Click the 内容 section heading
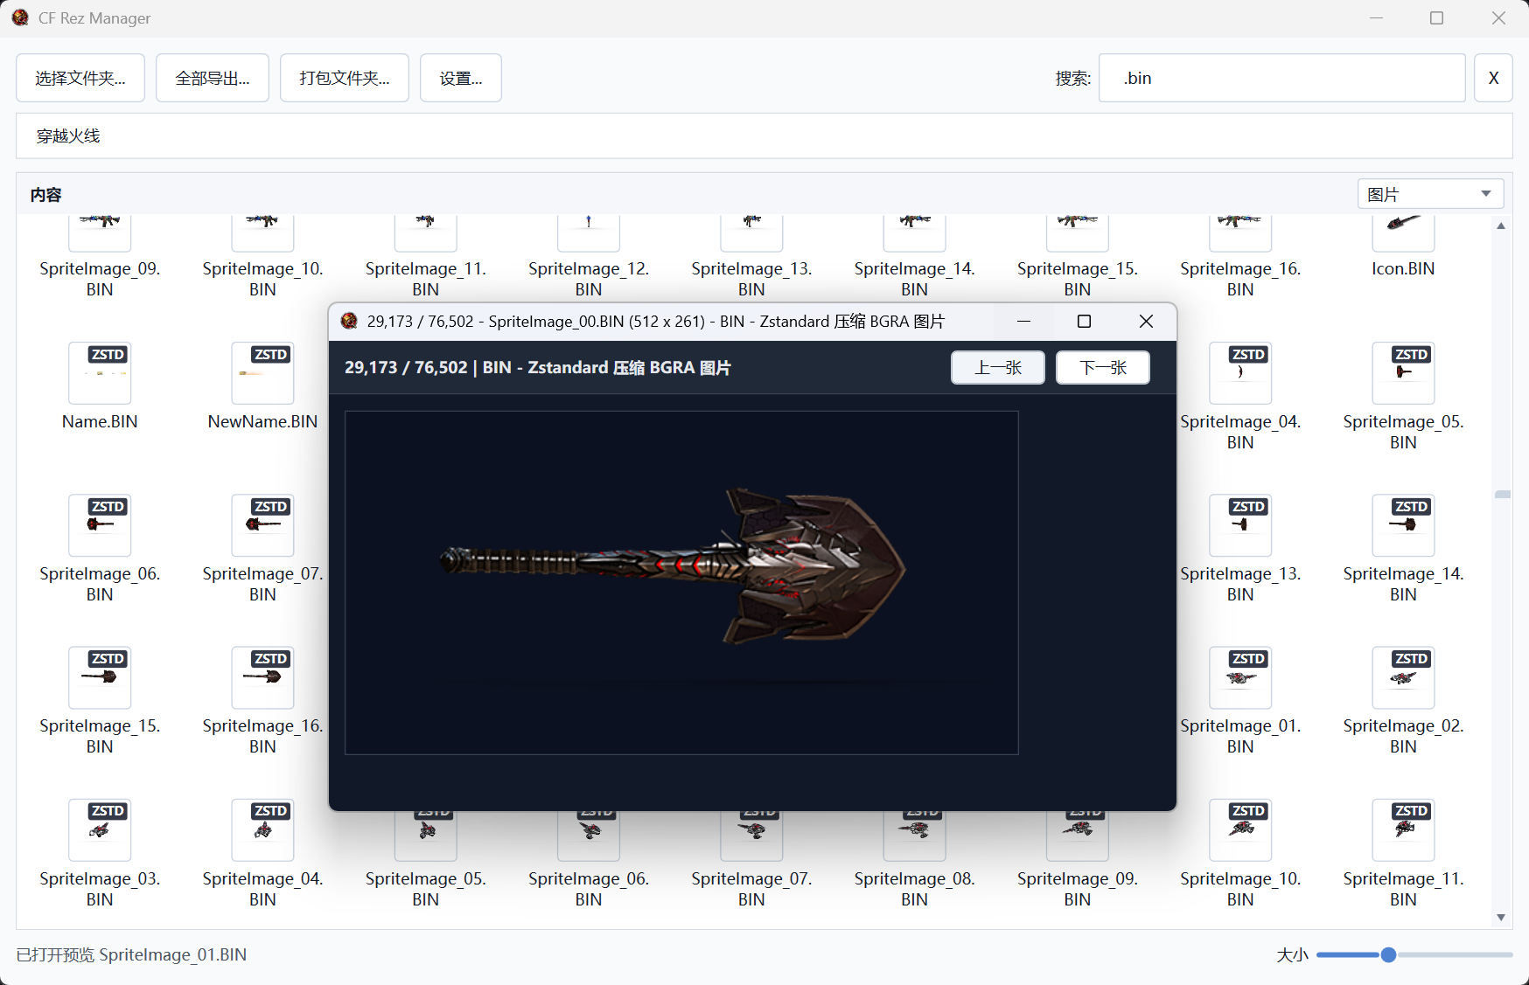 [45, 194]
